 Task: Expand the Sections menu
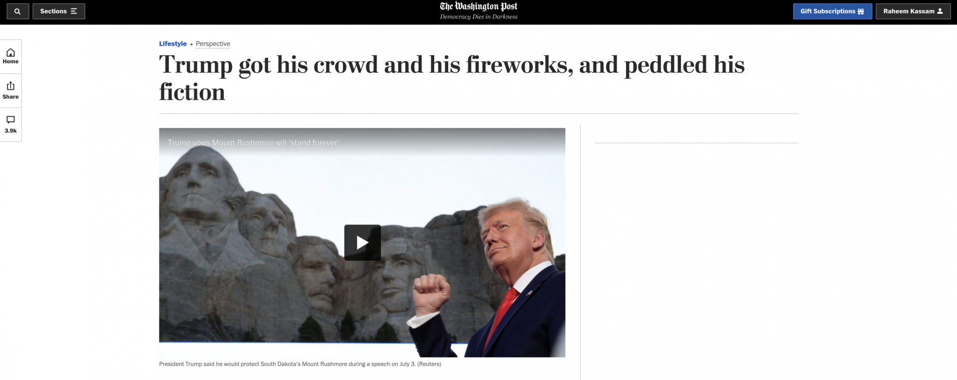coord(59,11)
